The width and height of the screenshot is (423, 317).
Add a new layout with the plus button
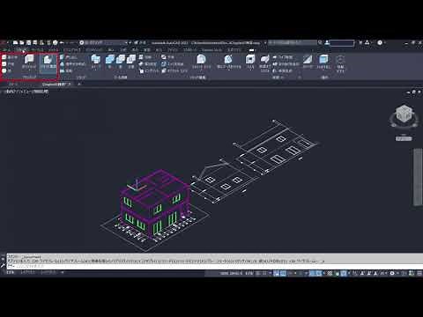[63, 272]
